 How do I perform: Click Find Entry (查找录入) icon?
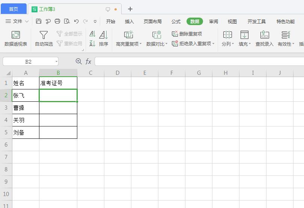click(265, 35)
